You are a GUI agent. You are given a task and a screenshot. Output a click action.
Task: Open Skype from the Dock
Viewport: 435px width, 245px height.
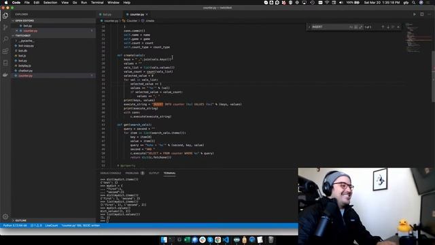(210, 240)
